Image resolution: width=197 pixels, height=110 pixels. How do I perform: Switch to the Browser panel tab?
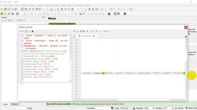point(15,104)
